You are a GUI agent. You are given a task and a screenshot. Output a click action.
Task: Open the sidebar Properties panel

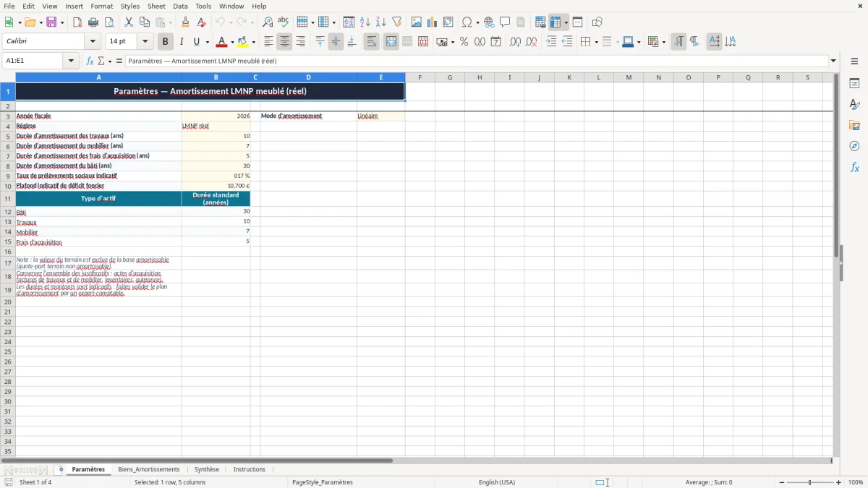click(854, 84)
